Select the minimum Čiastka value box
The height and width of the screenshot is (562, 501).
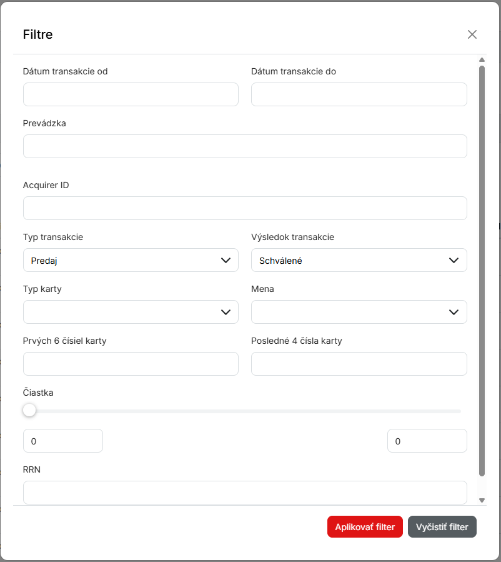click(62, 441)
